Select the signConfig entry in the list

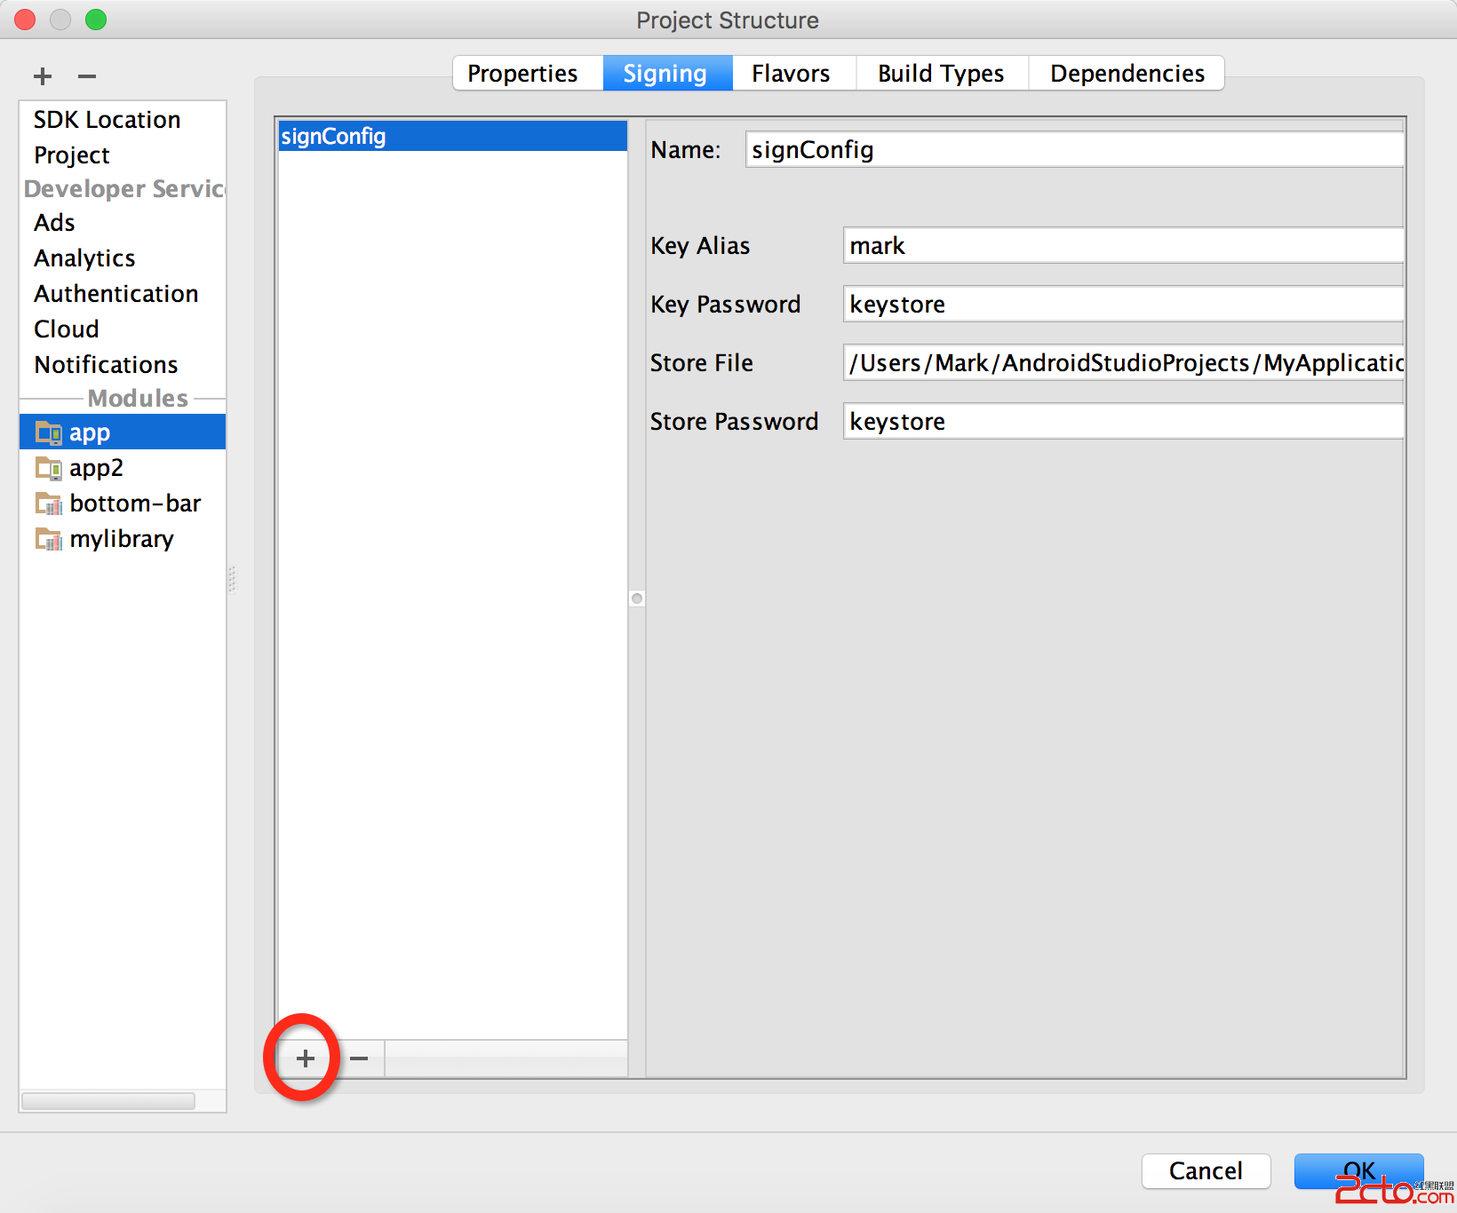(x=452, y=136)
